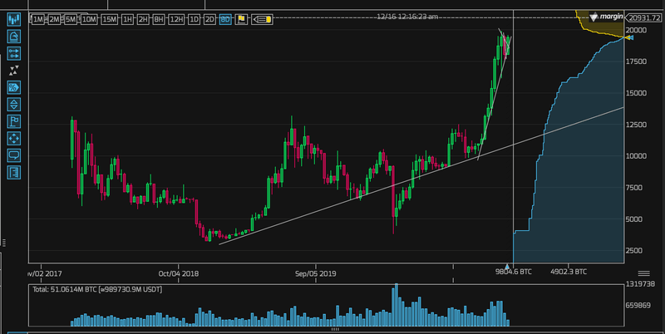The height and width of the screenshot is (334, 665).
Task: Select the arrows trend line tool
Action: (13, 53)
